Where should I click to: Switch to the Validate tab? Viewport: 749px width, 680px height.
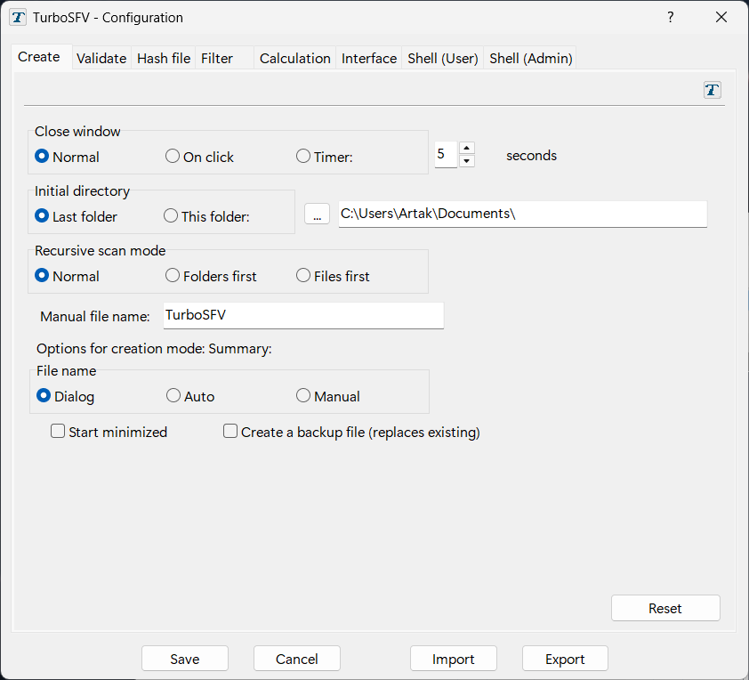[101, 59]
